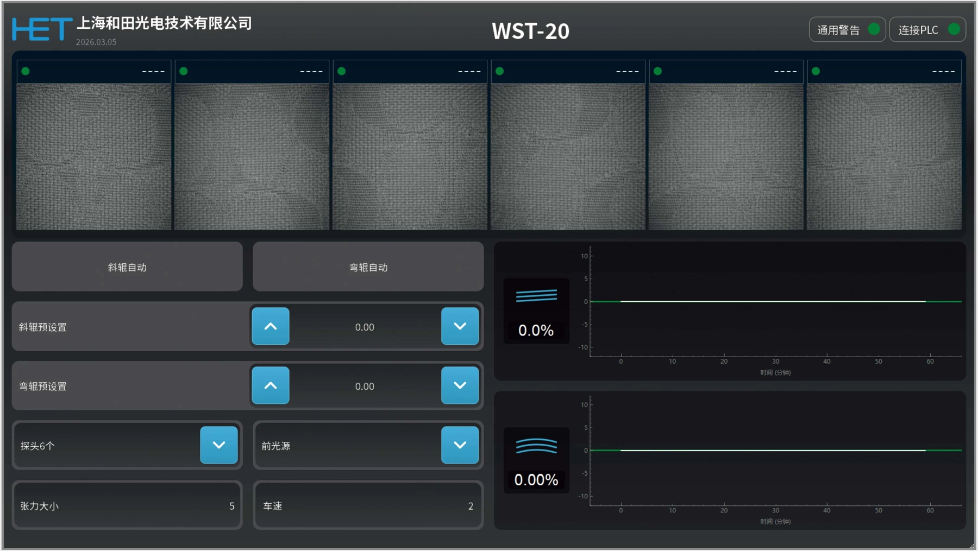Screen dimensions: 978x551
Task: Toggle 斜辊自动 automatic mode
Action: 127,267
